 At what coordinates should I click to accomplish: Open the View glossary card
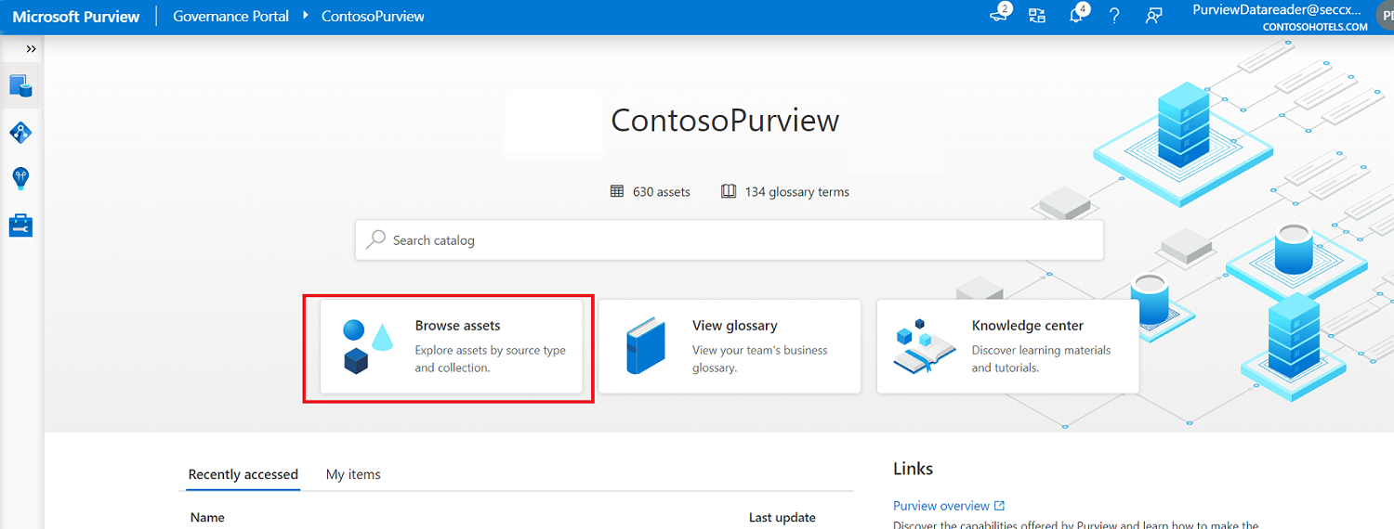coord(729,346)
